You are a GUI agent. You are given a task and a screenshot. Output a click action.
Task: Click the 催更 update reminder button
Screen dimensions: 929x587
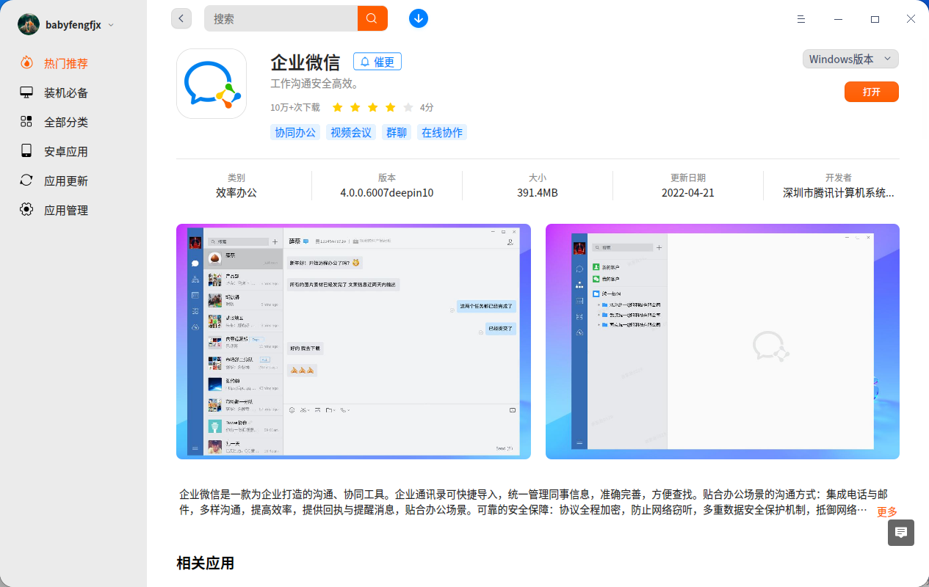[377, 62]
